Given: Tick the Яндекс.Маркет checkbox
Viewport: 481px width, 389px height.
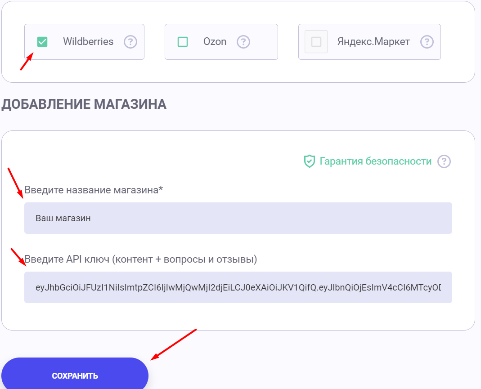Looking at the screenshot, I should [316, 42].
